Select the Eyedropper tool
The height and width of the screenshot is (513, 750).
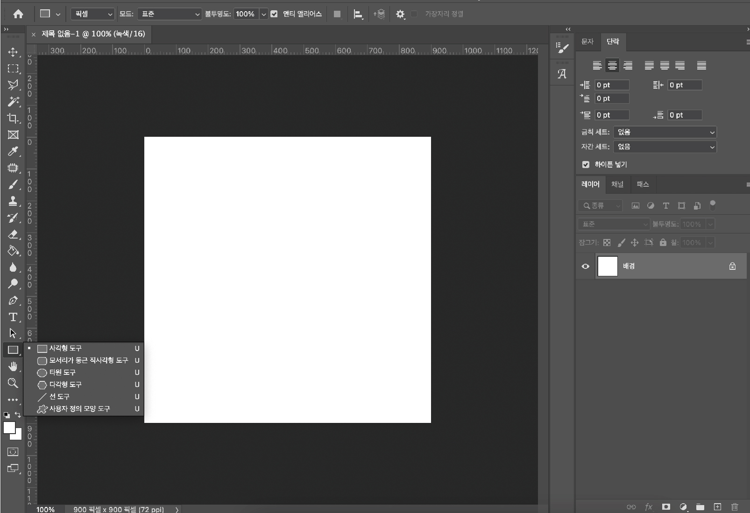[13, 151]
